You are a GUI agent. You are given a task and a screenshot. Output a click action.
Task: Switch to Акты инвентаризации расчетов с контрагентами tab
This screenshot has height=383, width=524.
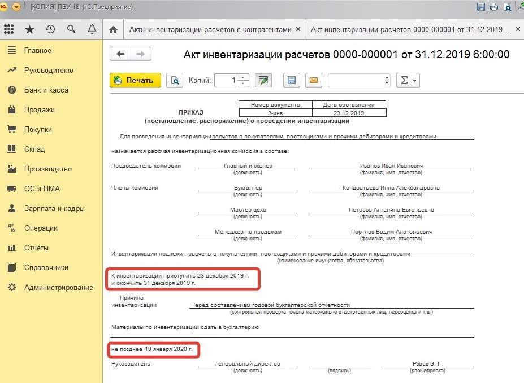click(210, 29)
